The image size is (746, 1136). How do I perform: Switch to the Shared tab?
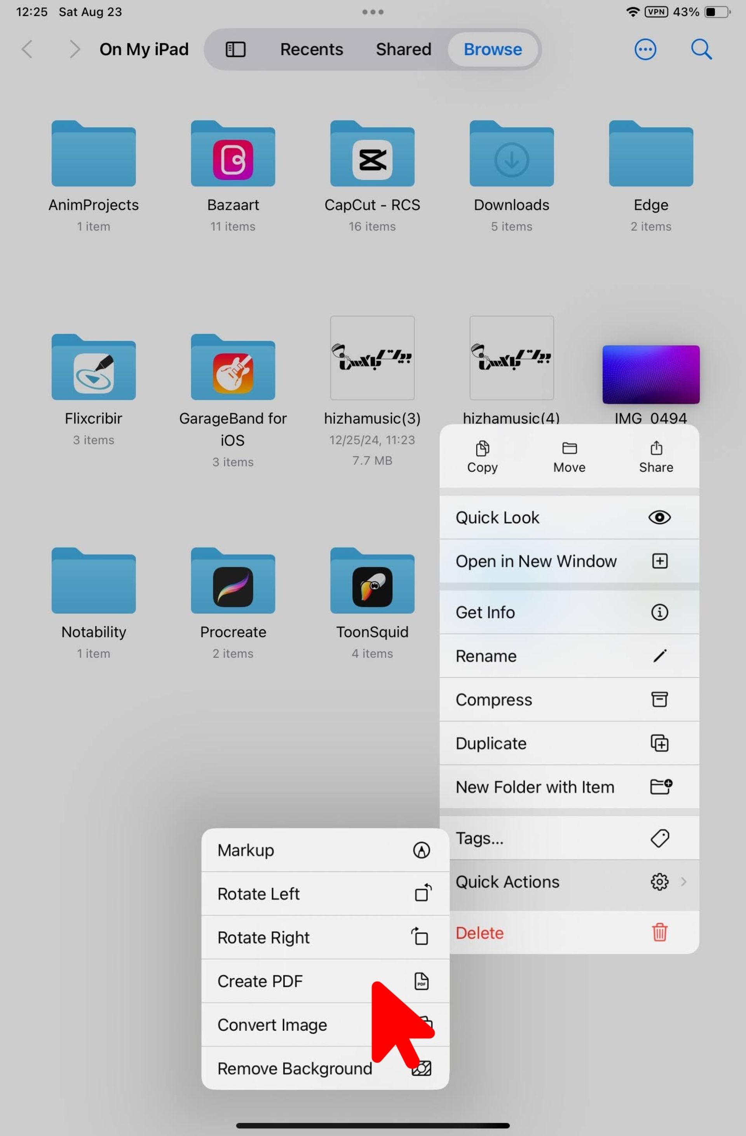[403, 49]
